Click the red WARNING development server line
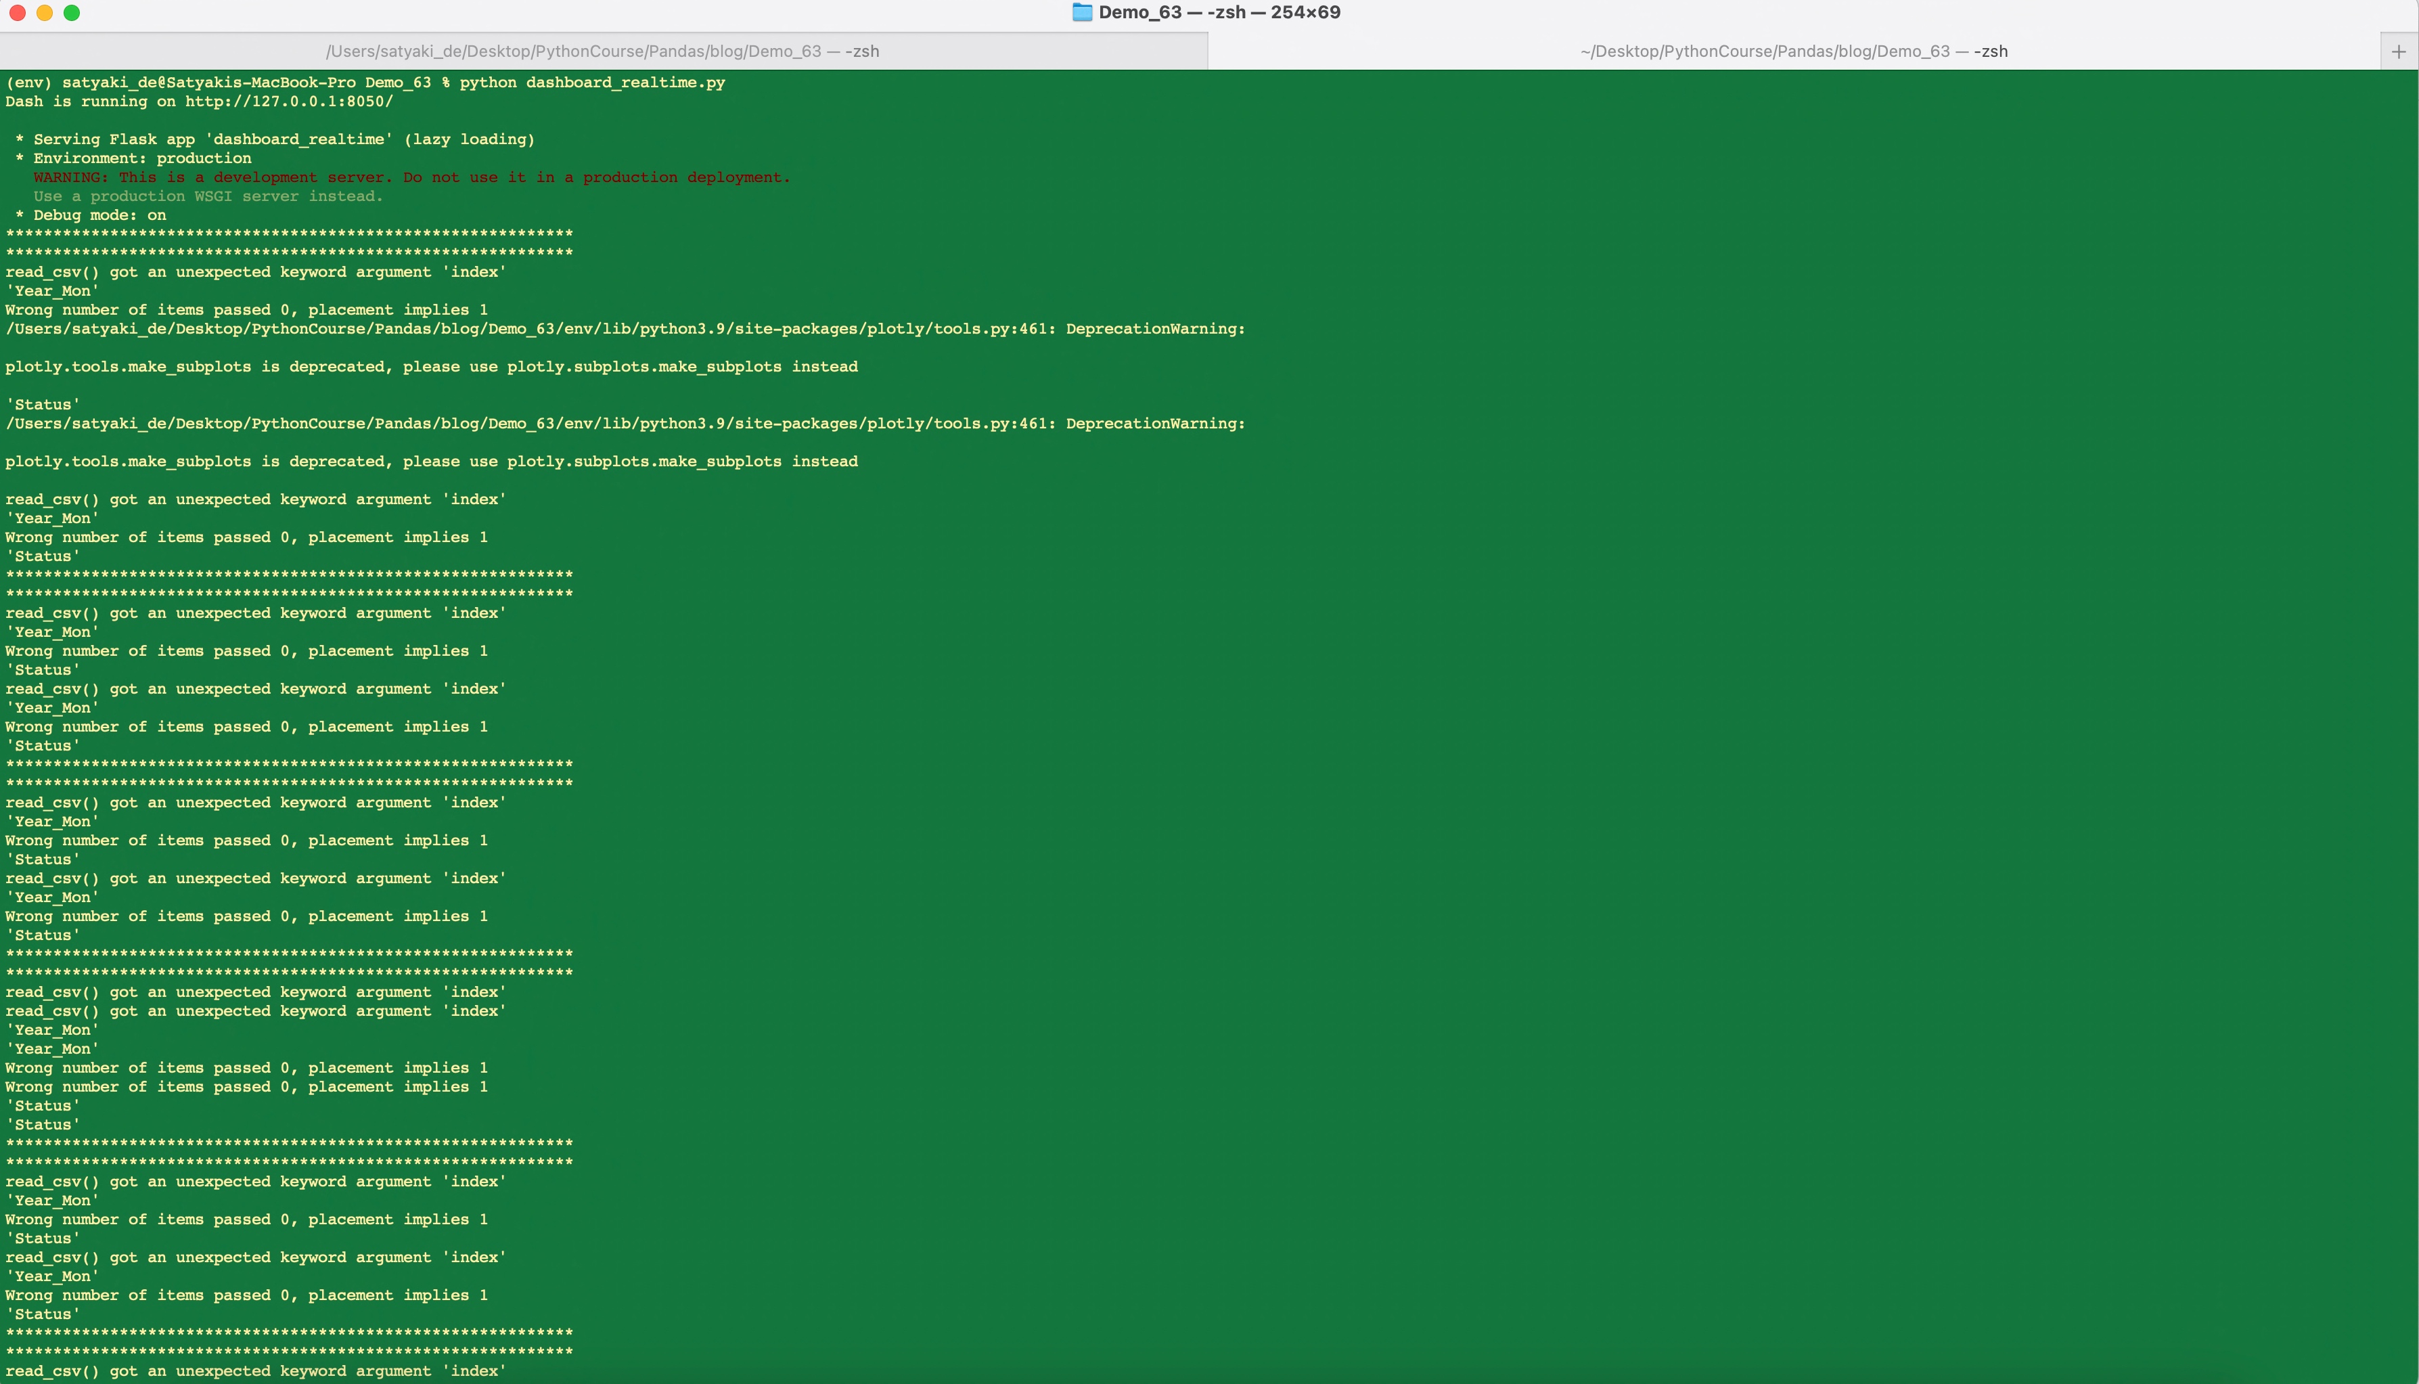Image resolution: width=2419 pixels, height=1384 pixels. click(411, 178)
